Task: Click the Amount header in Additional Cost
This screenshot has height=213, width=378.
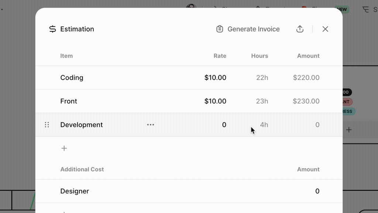Action: coord(308,169)
